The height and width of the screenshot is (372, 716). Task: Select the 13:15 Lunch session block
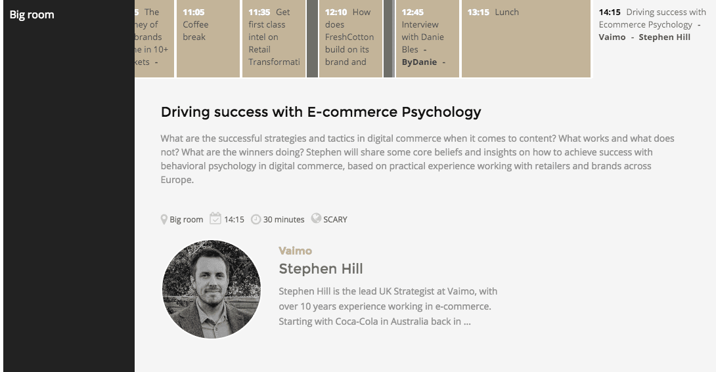[526, 38]
